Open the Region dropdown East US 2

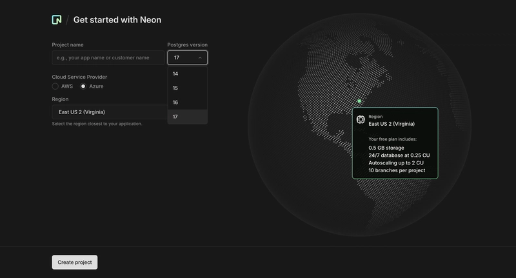110,112
